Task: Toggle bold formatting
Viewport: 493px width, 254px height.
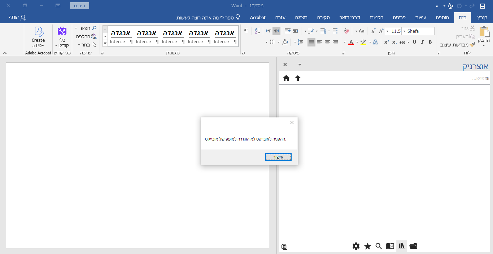Action: coord(430,42)
